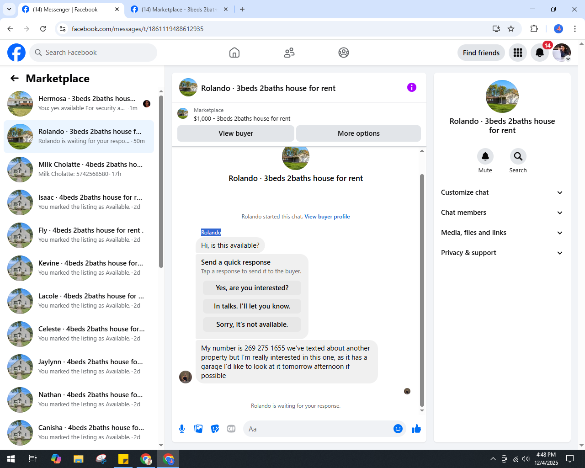Show hidden tray icons chevron
This screenshot has height=468, width=585.
493,459
